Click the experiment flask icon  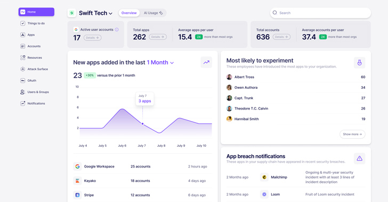click(359, 63)
